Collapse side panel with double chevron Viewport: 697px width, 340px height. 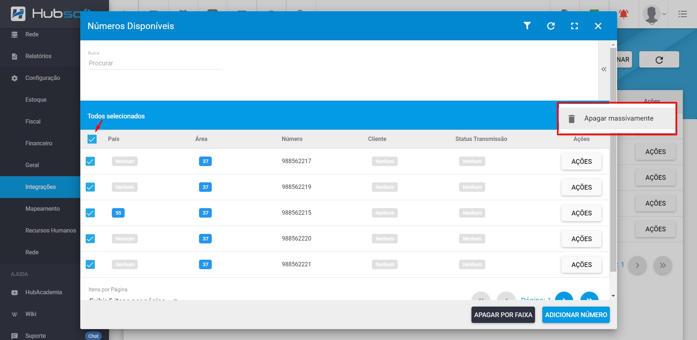pos(604,69)
